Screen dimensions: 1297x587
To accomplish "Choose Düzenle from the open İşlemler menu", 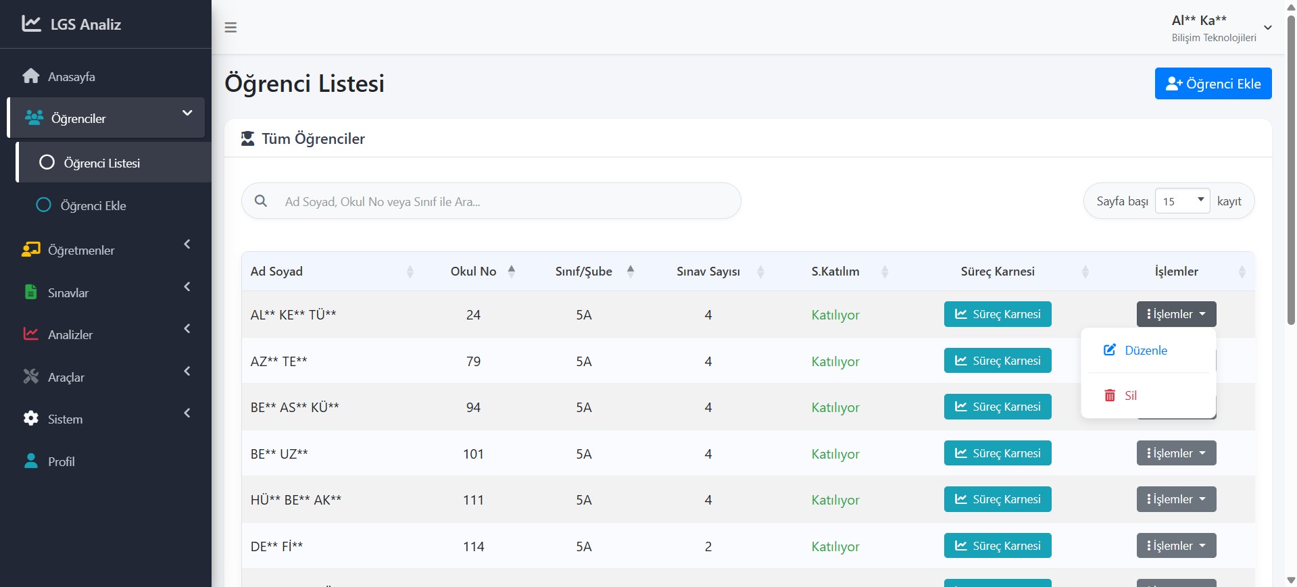I will [1145, 351].
